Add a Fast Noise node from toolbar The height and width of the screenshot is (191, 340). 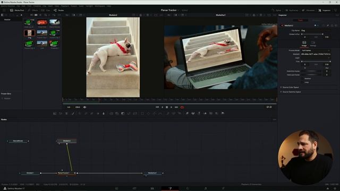[61, 113]
